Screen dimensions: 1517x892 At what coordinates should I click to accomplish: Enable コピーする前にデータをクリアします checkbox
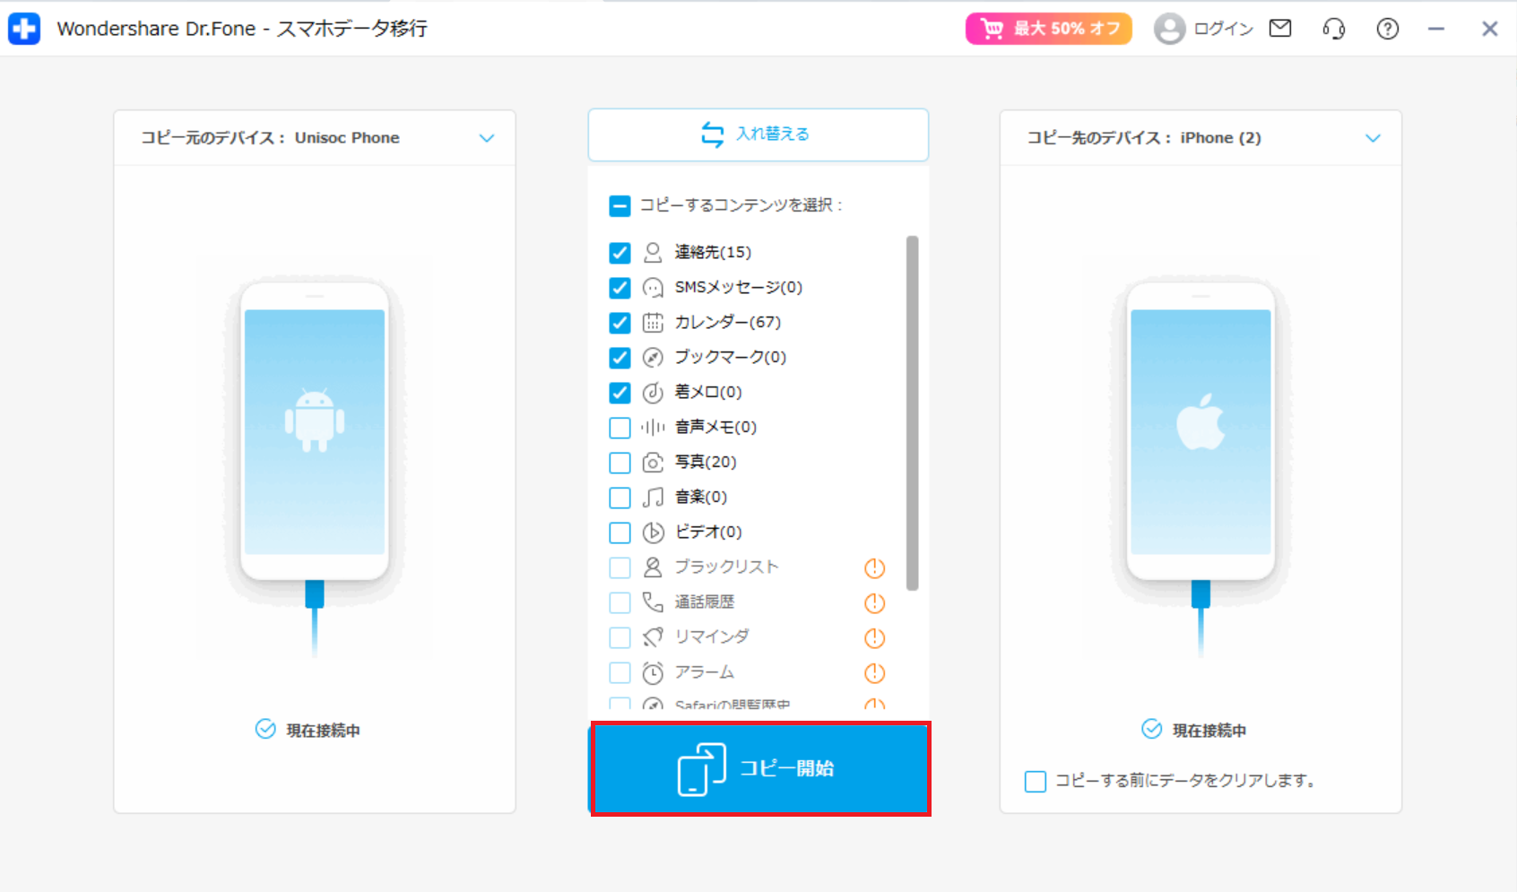pos(1036,782)
